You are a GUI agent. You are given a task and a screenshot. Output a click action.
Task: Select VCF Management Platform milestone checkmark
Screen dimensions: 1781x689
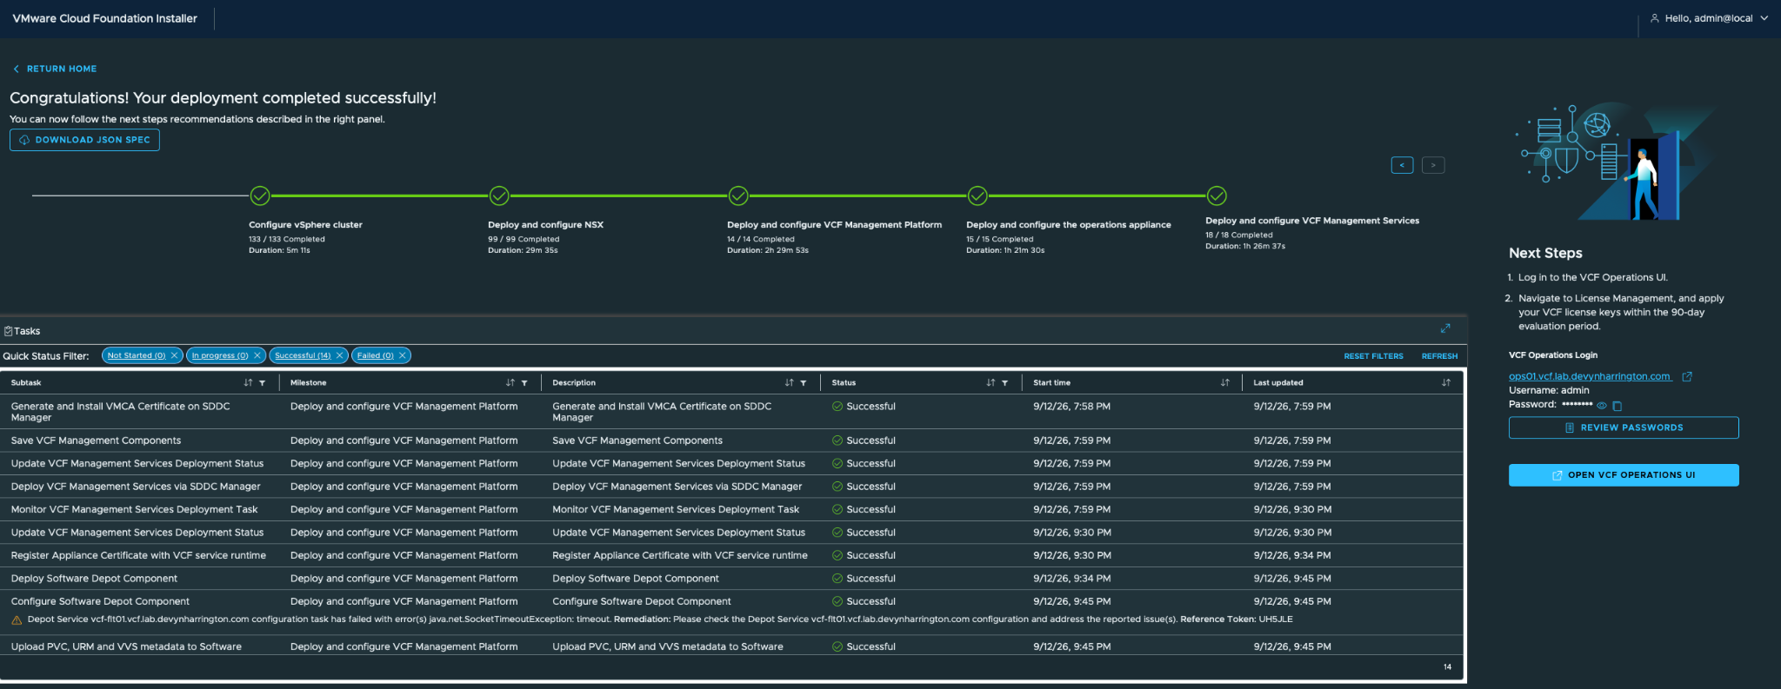click(738, 195)
